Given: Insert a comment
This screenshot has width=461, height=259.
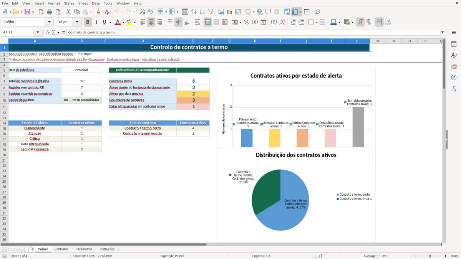Looking at the screenshot, I should tap(268, 12).
